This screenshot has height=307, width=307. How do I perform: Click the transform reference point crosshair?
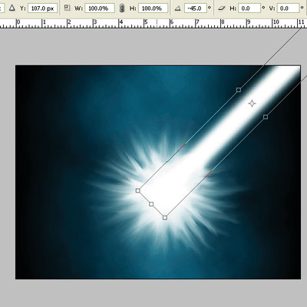[252, 104]
